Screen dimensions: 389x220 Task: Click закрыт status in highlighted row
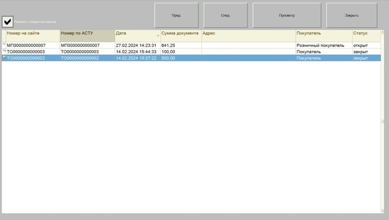click(367, 58)
